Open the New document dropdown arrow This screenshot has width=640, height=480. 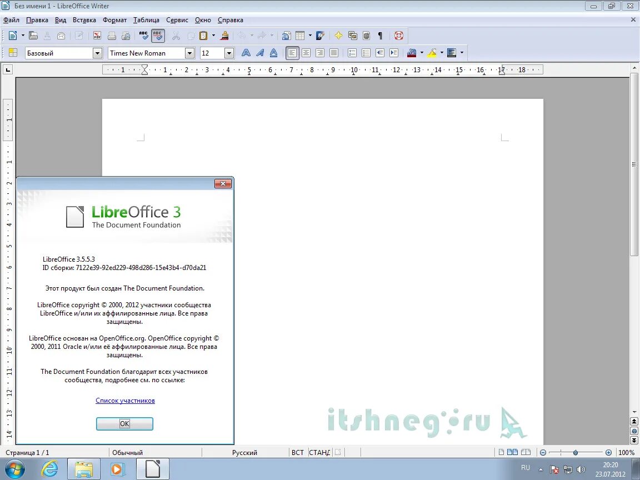coord(23,36)
